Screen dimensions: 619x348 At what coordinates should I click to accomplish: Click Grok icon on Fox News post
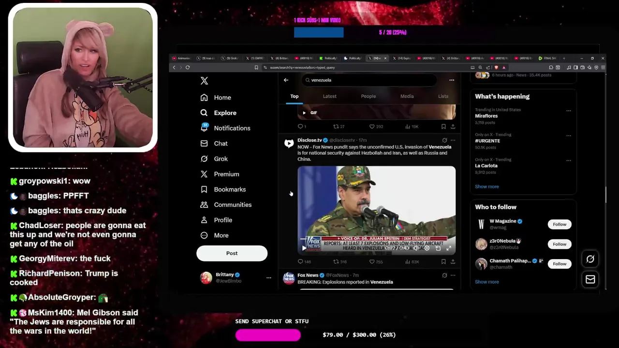[x=444, y=275]
